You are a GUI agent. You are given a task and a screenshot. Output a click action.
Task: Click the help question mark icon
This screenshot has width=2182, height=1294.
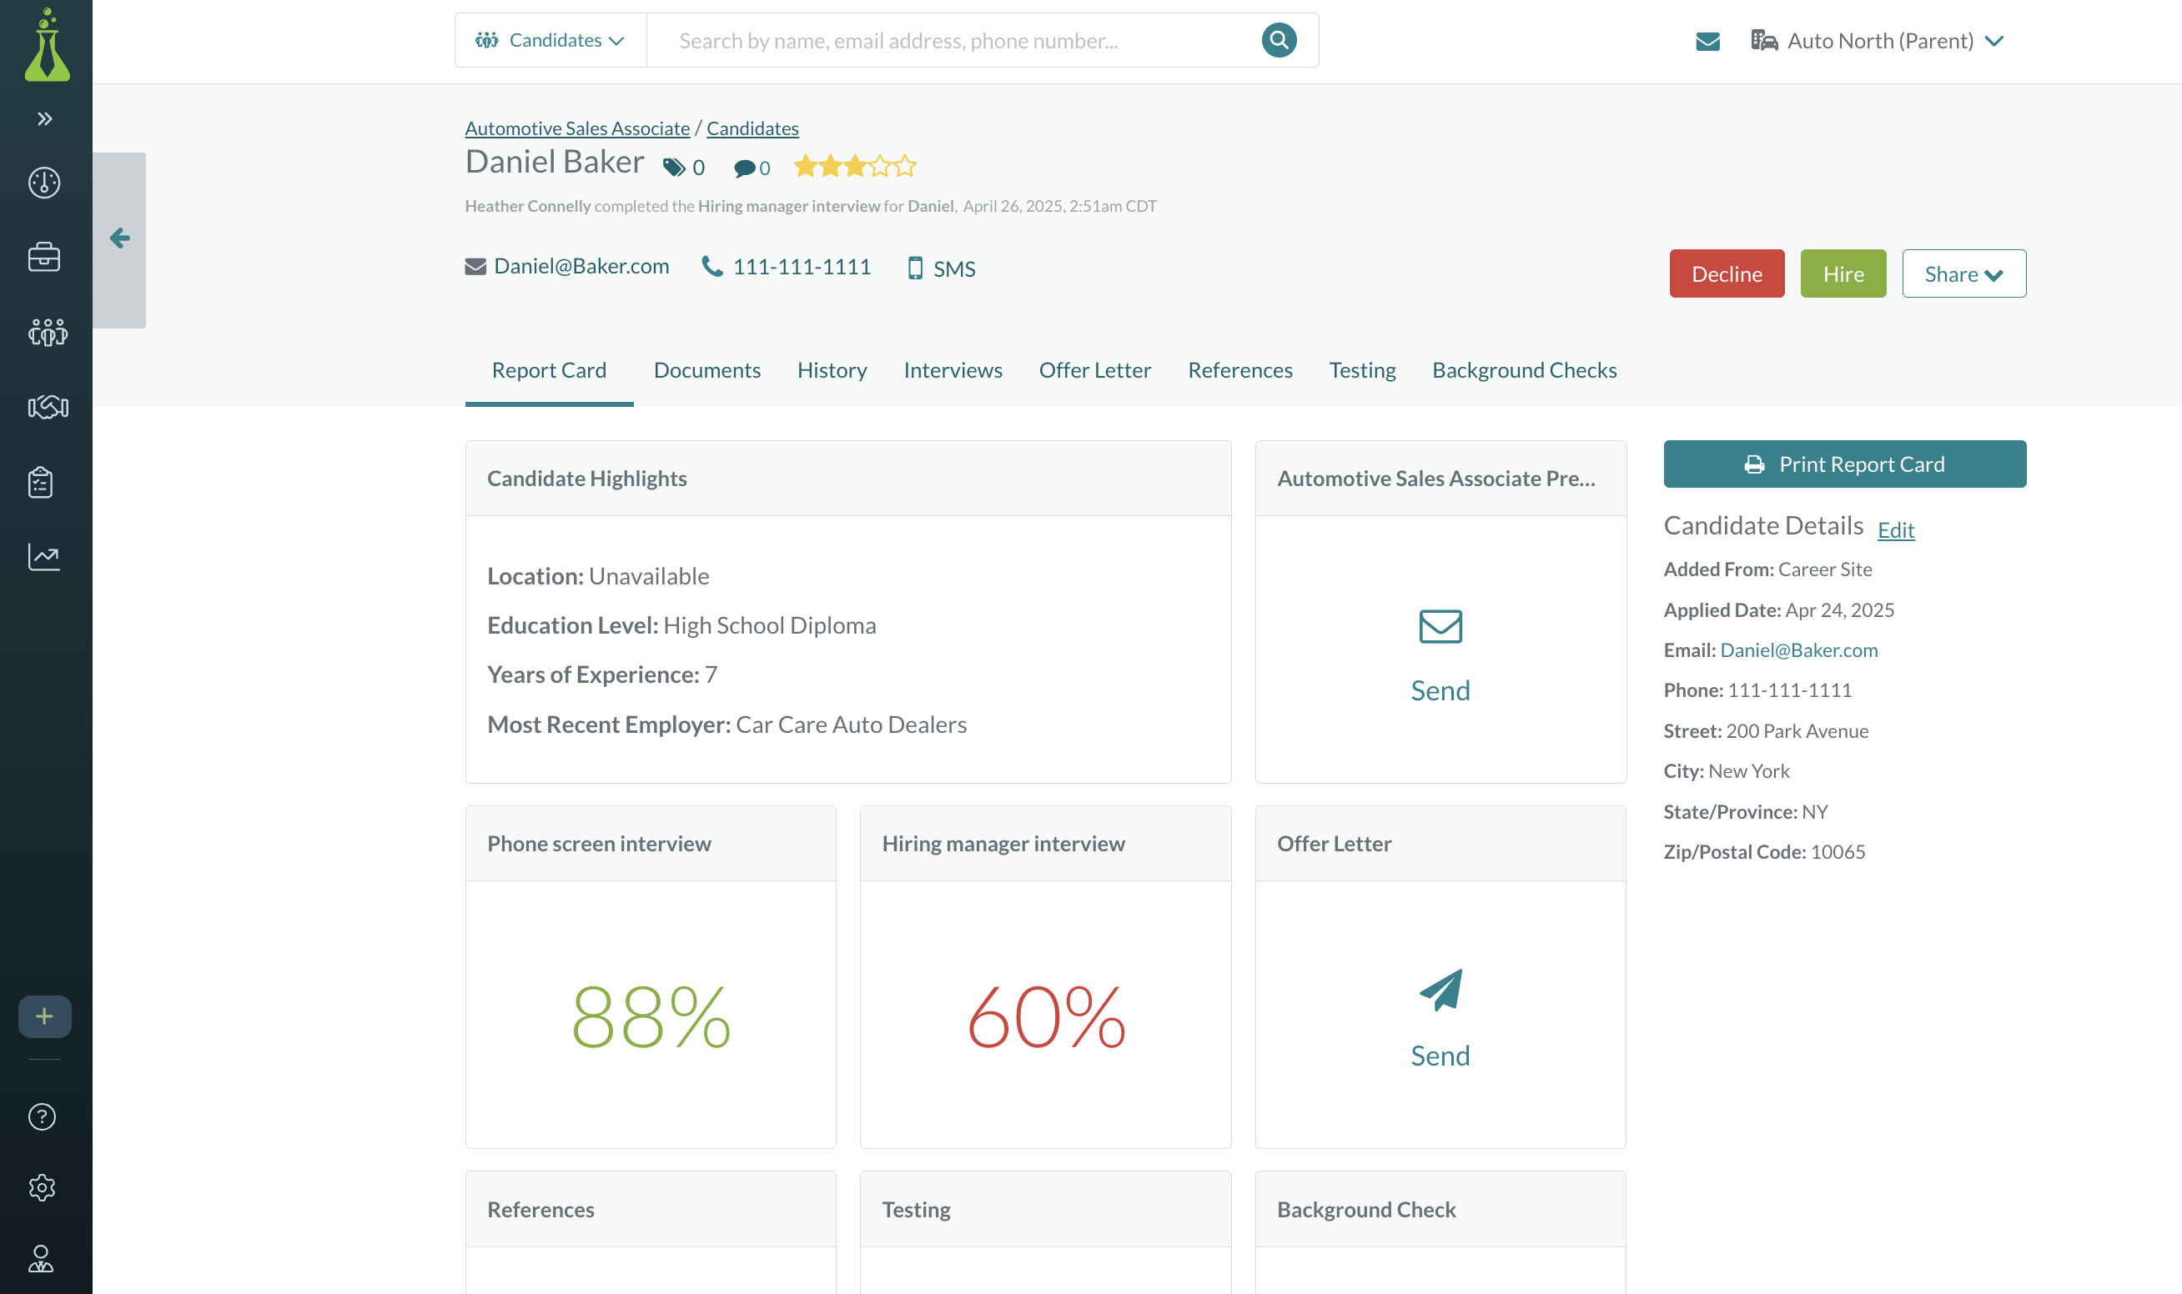pos(42,1117)
